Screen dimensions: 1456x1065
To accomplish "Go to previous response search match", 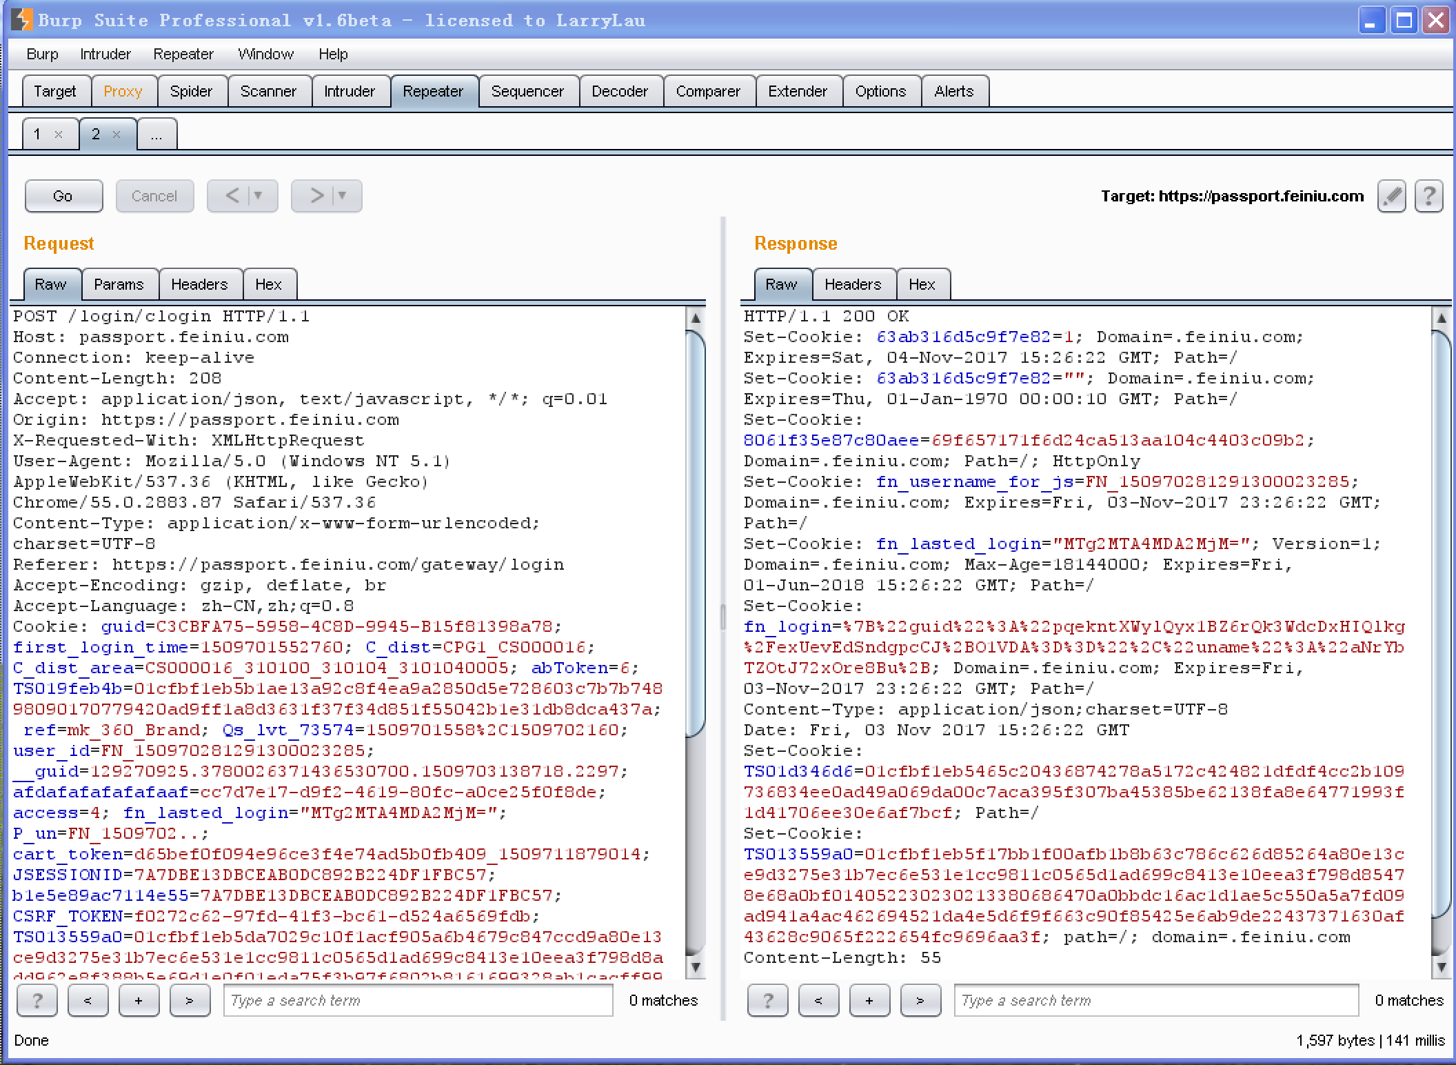I will 818,1000.
